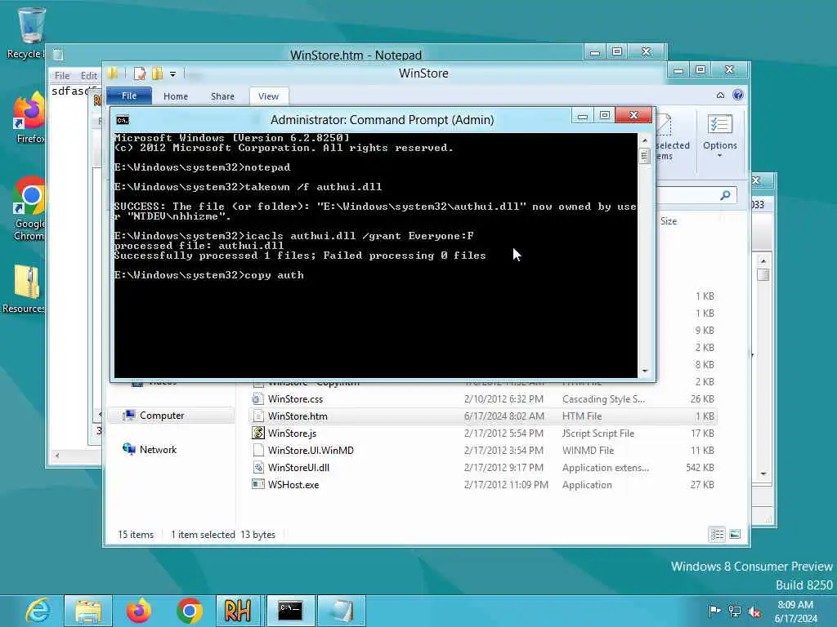
Task: Select the View ribbon tab
Action: tap(268, 96)
